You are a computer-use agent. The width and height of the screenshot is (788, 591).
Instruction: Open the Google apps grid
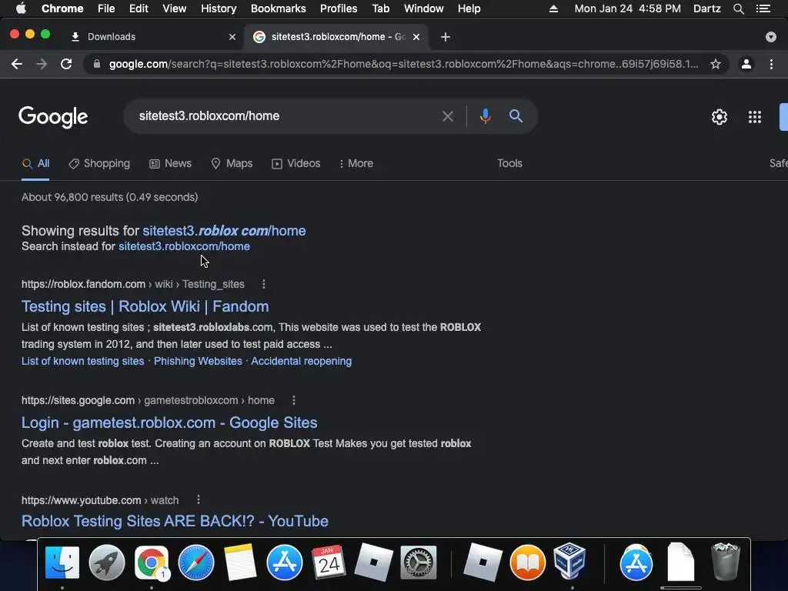(754, 117)
